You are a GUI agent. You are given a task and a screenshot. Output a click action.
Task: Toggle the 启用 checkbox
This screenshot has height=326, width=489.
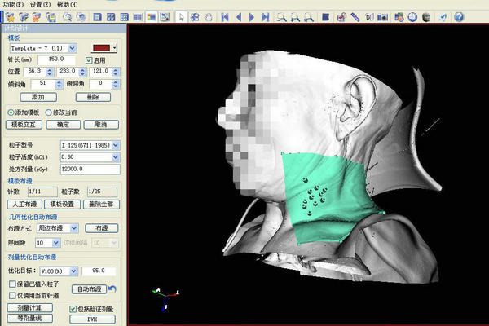click(x=90, y=59)
